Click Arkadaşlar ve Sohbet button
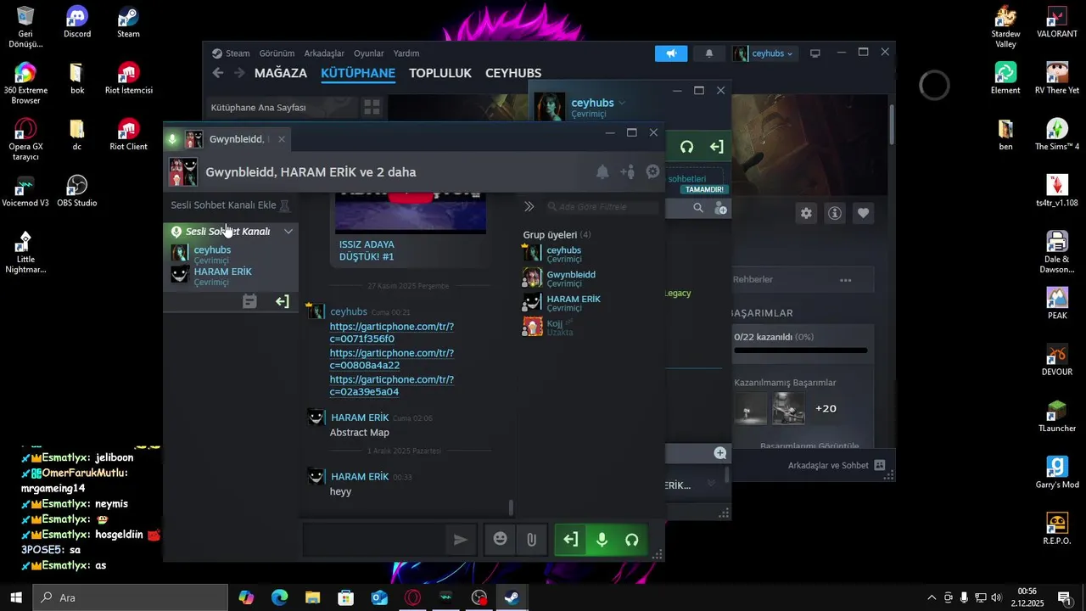Image resolution: width=1086 pixels, height=611 pixels. (837, 465)
